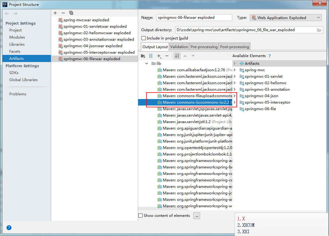This screenshot has height=236, width=329.
Task: Add copy of element in output layout
Action: point(159,56)
